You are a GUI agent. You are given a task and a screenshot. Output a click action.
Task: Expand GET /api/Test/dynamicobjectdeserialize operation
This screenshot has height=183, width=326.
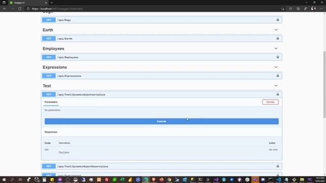(161, 166)
